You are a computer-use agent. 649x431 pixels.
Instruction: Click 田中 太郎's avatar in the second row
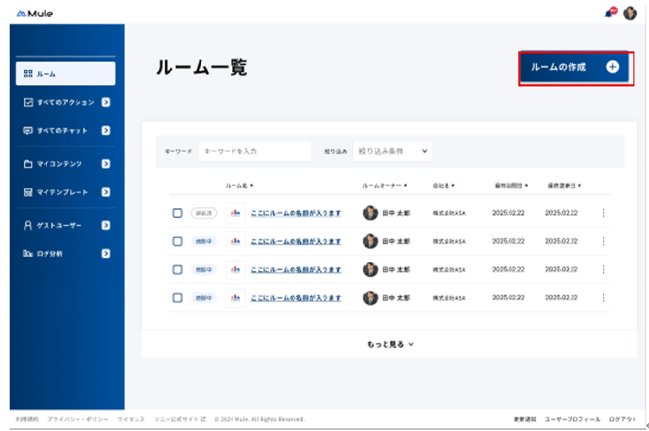tap(370, 241)
